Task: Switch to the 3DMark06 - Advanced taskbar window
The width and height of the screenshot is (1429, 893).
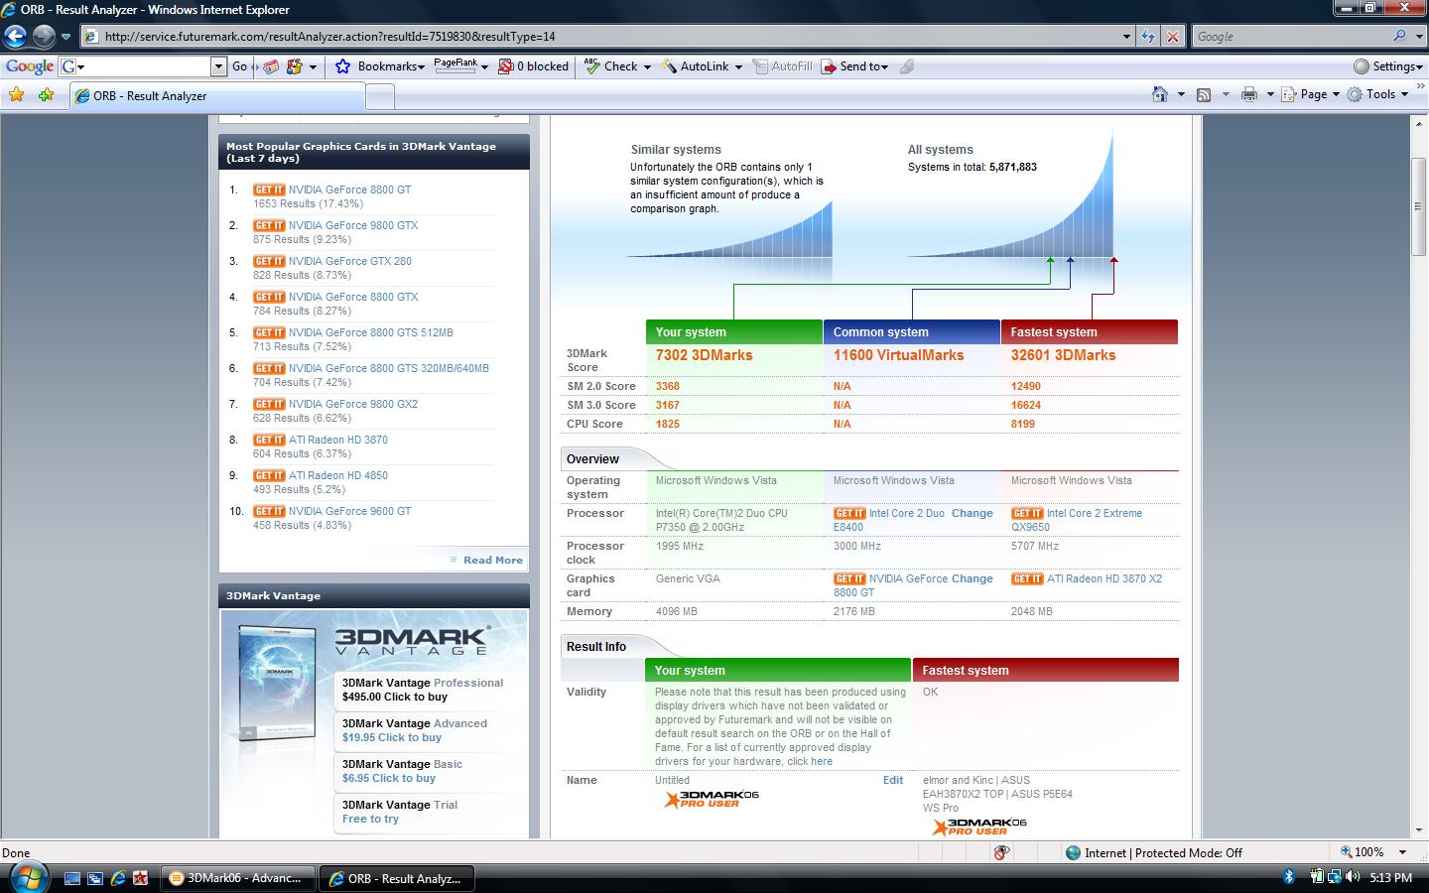Action: point(236,878)
